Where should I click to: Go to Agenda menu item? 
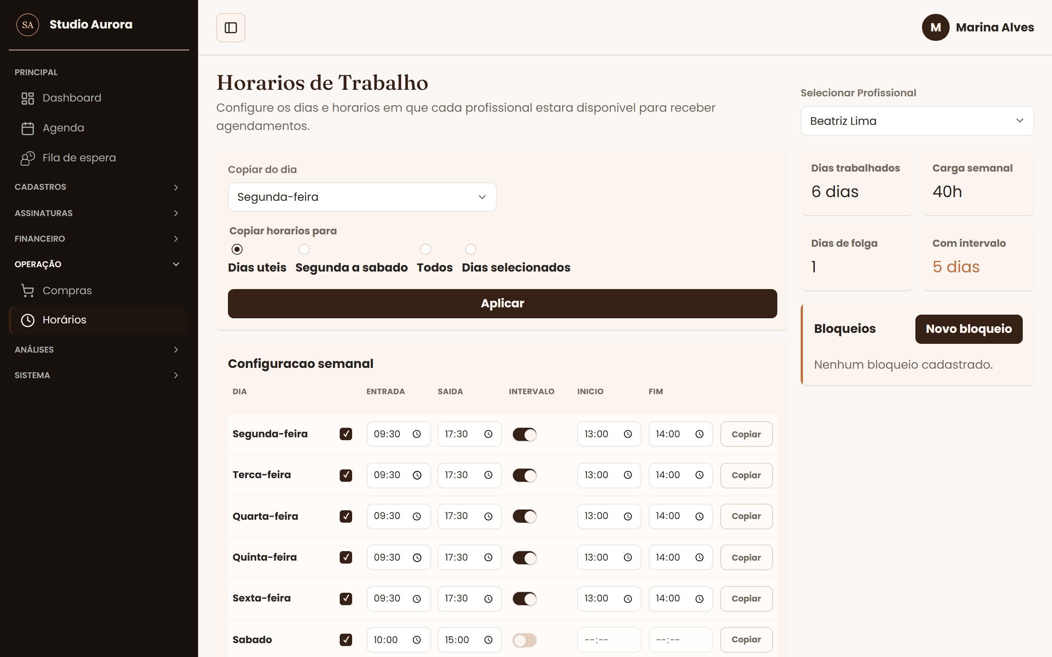click(98, 128)
